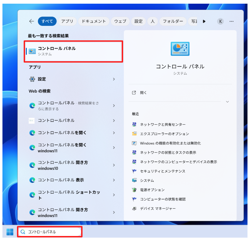Click the 電源オプション battery icon
The width and height of the screenshot is (249, 240).
pyautogui.click(x=134, y=190)
